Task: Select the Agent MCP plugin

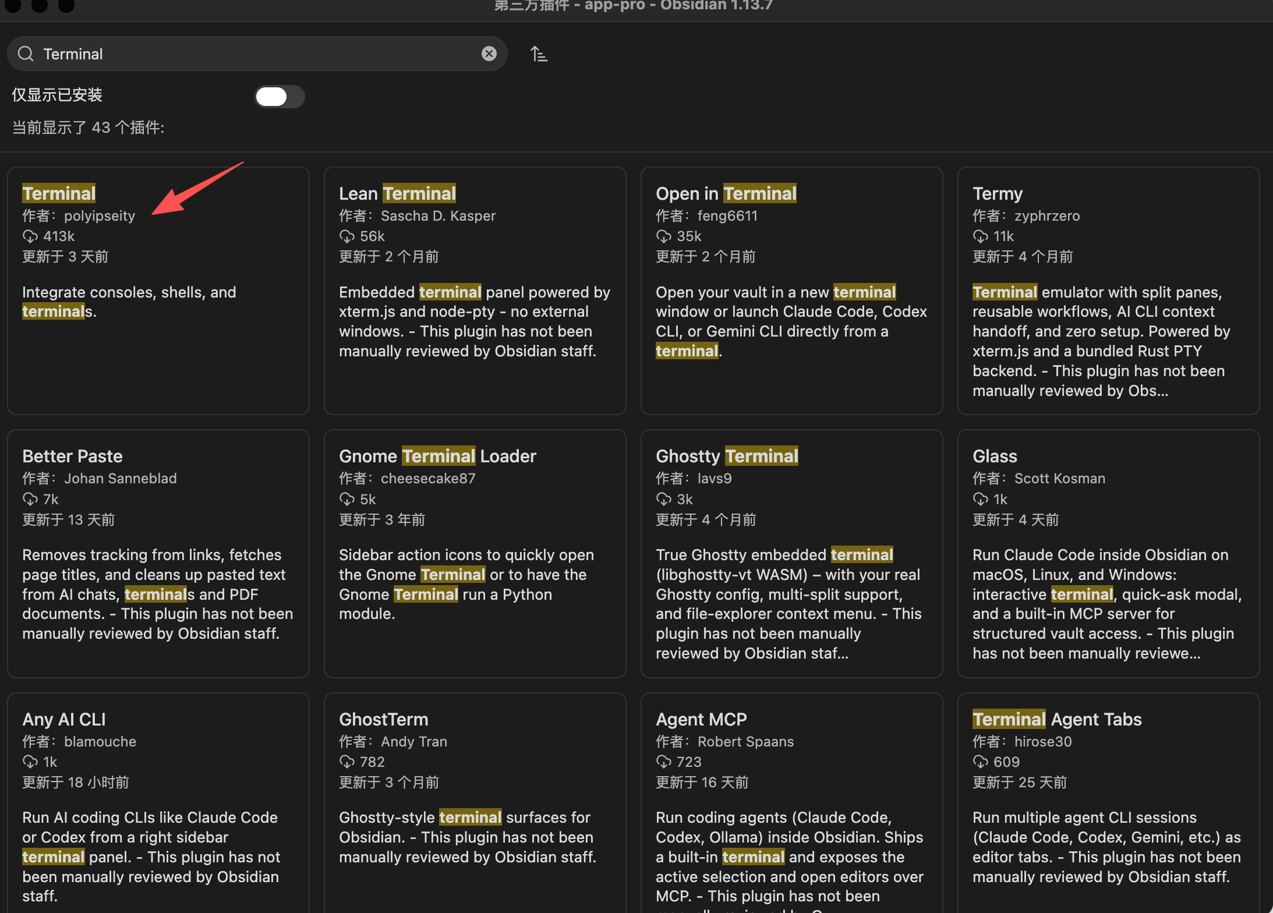Action: click(x=791, y=804)
